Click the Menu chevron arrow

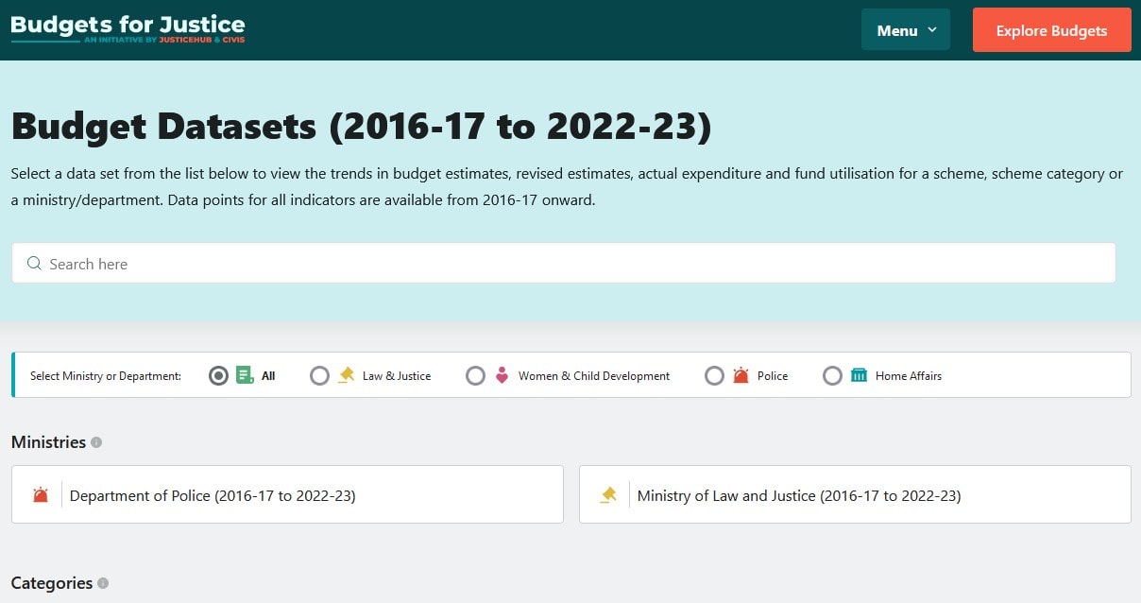click(932, 30)
